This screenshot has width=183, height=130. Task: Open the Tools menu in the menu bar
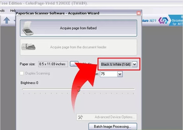click(2, 11)
